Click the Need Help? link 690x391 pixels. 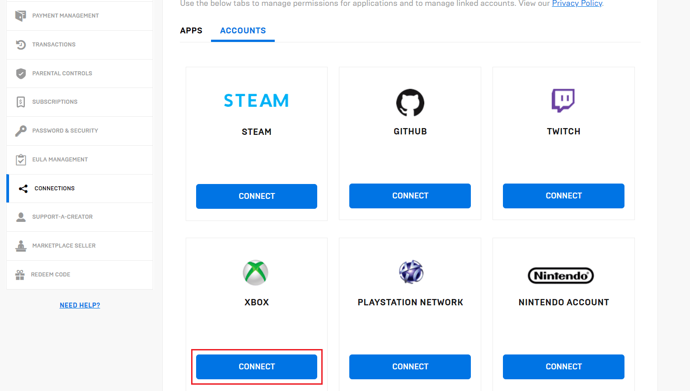pyautogui.click(x=80, y=305)
